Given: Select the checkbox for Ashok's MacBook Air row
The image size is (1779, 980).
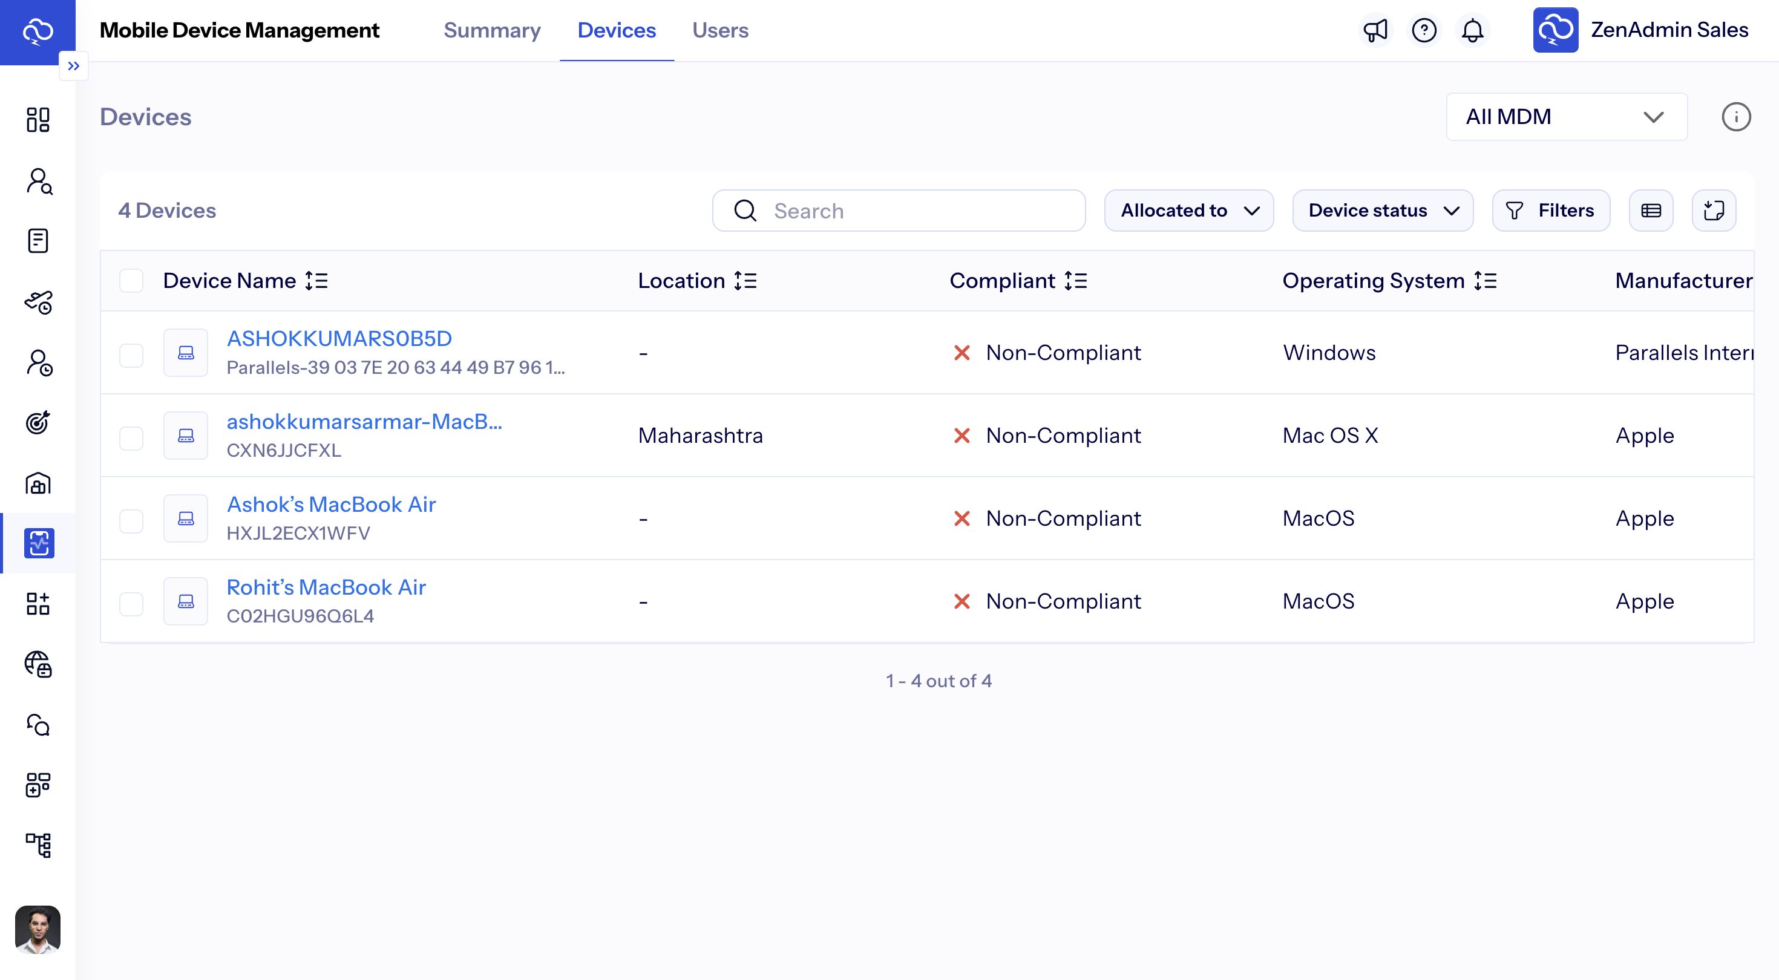Looking at the screenshot, I should [x=131, y=521].
